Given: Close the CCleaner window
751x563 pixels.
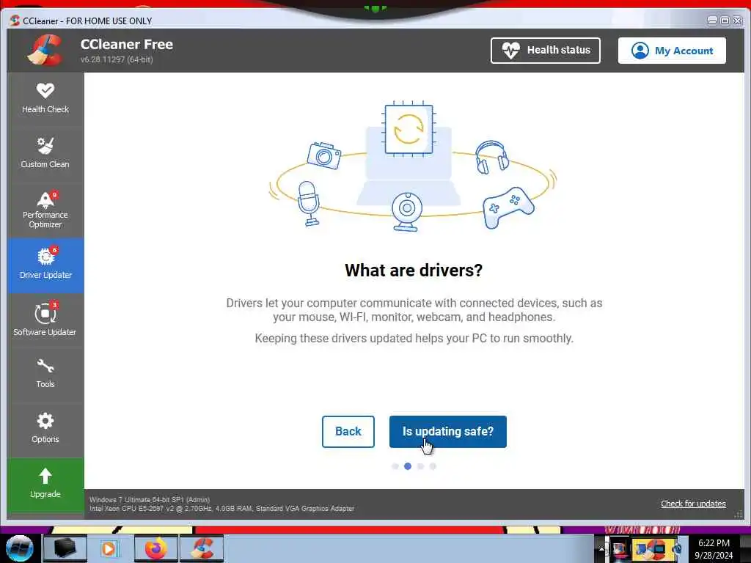Looking at the screenshot, I should [x=738, y=21].
